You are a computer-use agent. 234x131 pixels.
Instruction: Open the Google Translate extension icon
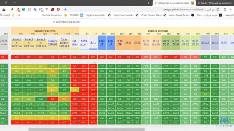point(35,9)
